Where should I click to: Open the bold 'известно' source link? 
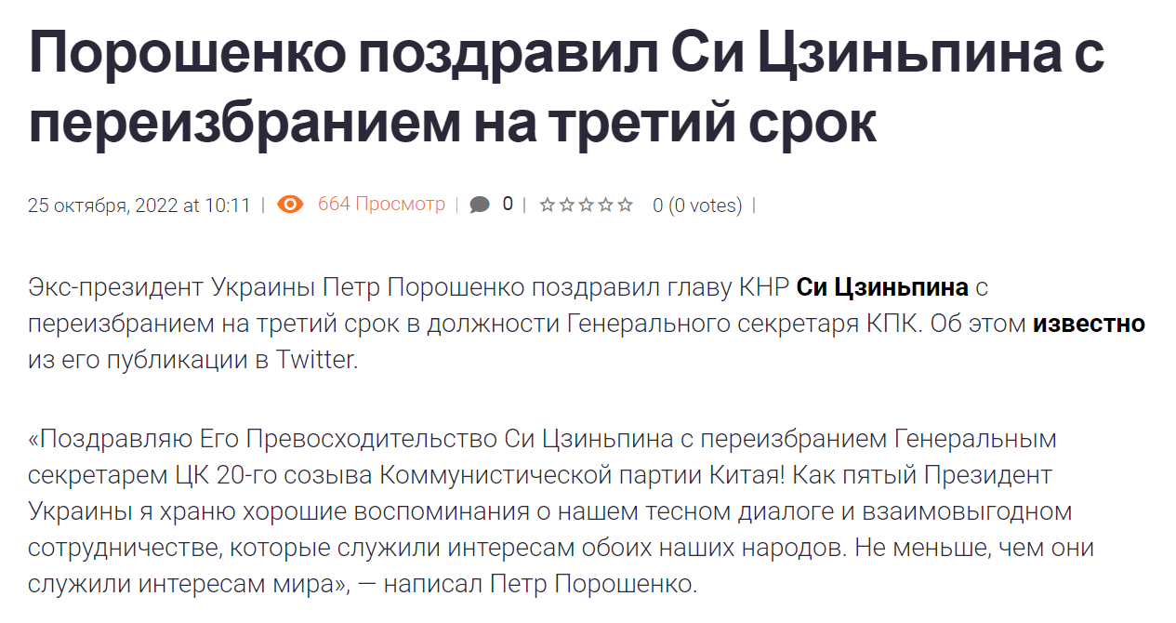1089,324
